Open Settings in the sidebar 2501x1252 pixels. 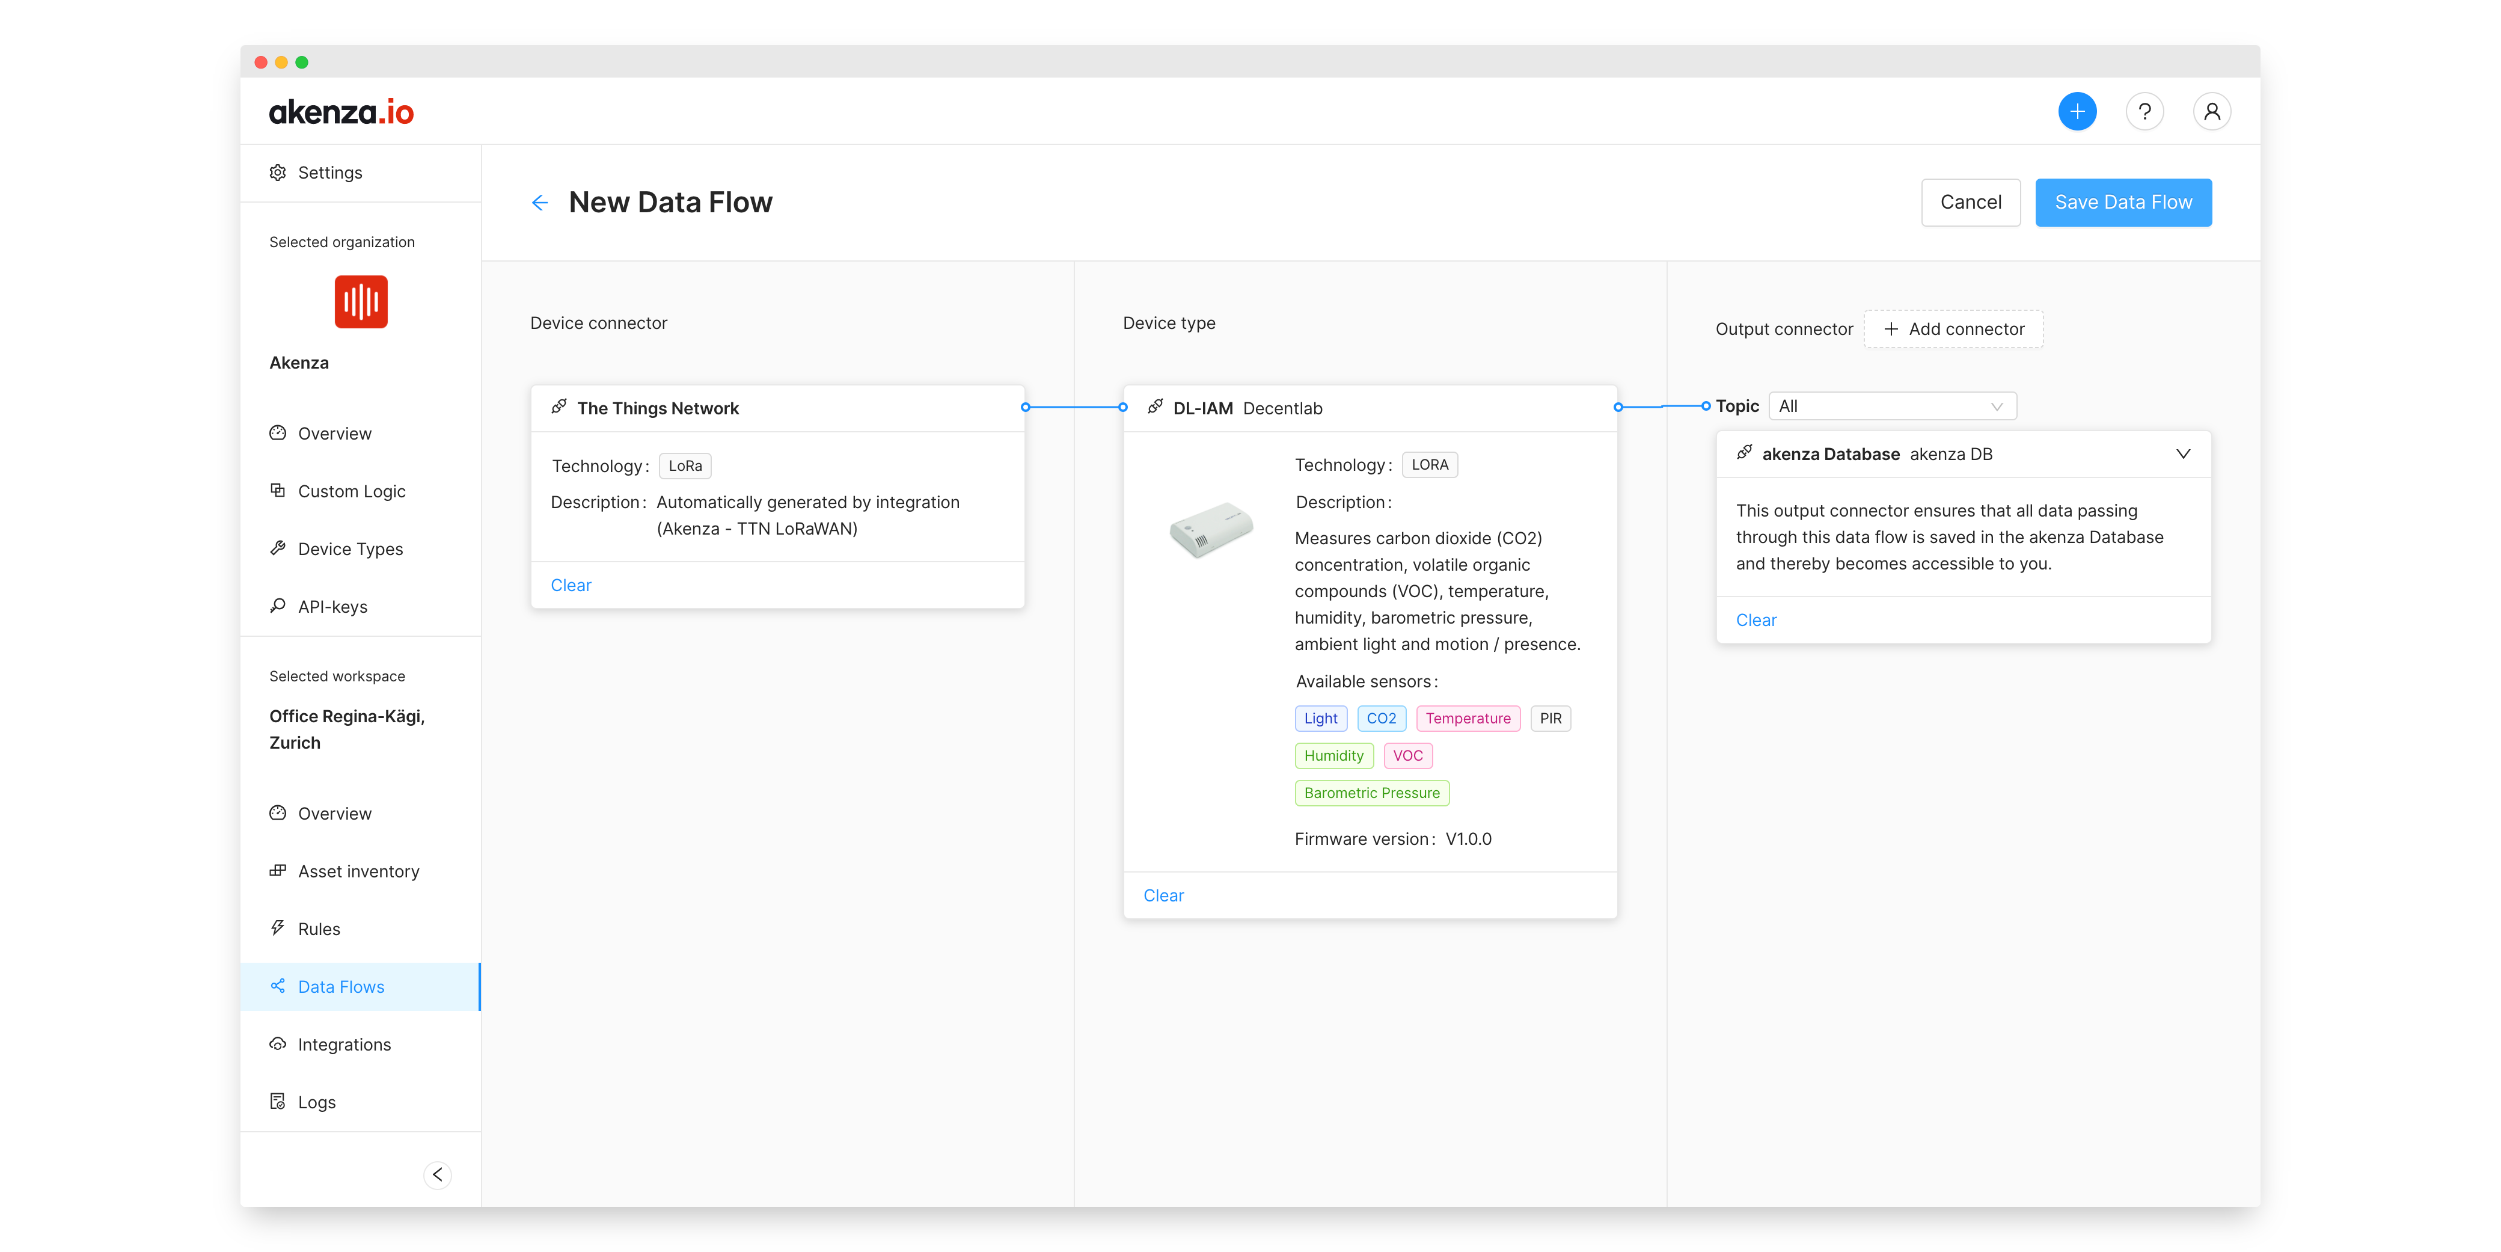pos(360,173)
